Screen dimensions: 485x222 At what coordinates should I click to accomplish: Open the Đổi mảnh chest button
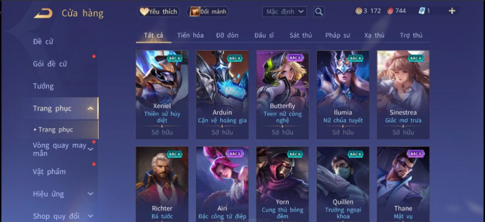(x=208, y=12)
